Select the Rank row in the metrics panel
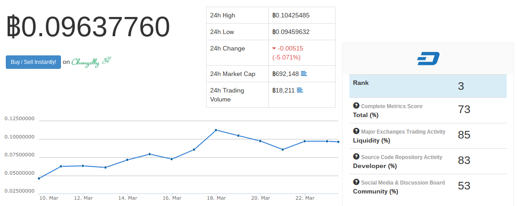517x206 pixels. (x=428, y=86)
